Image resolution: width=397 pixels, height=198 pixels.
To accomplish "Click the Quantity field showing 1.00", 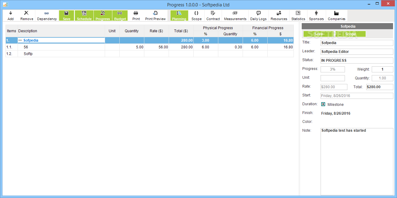I will [x=382, y=78].
